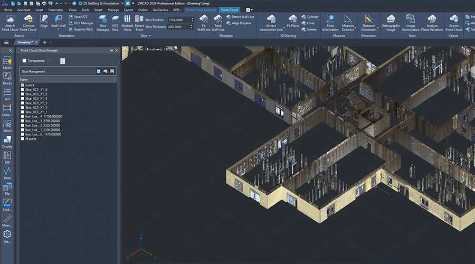
Task: Click the Undo arrow in quick access toolbar
Action: click(x=57, y=3)
